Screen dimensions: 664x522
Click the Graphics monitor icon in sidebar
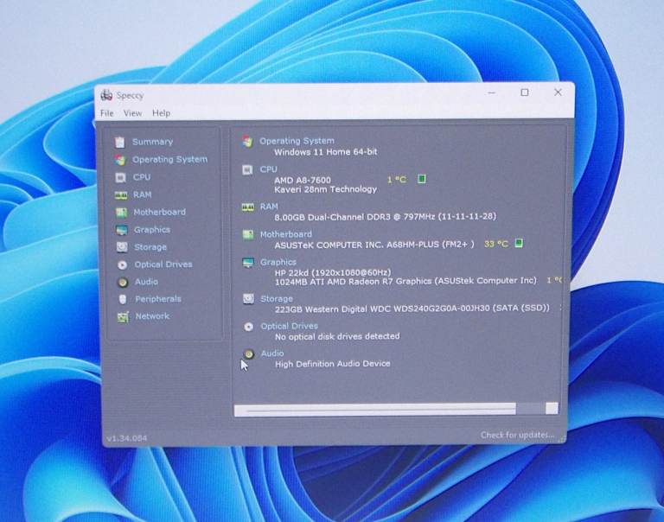(x=122, y=230)
